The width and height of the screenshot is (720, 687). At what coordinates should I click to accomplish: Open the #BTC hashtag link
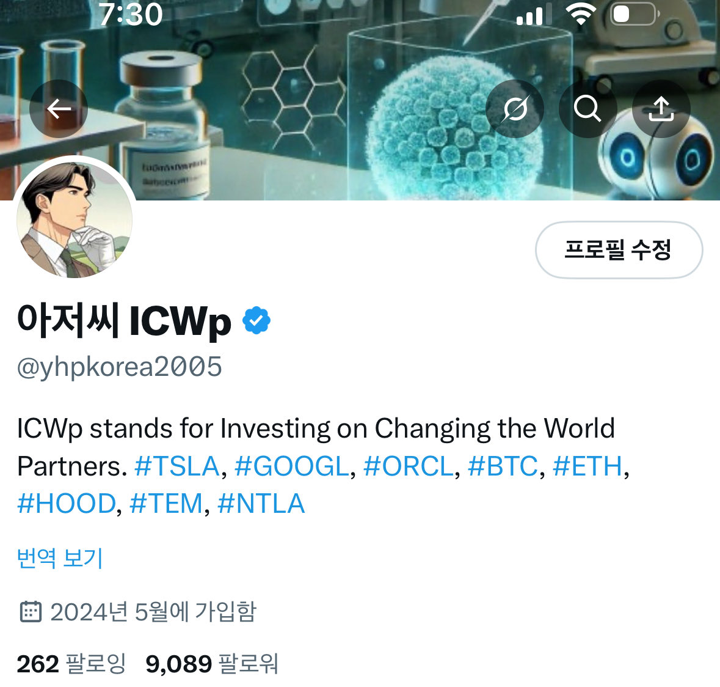point(503,466)
